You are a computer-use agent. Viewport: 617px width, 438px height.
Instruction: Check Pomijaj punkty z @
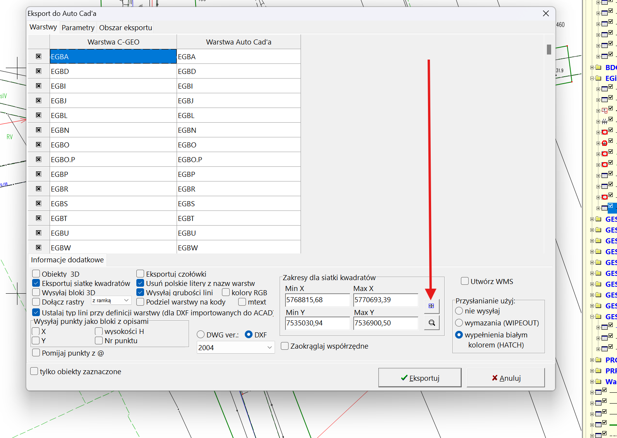point(36,353)
